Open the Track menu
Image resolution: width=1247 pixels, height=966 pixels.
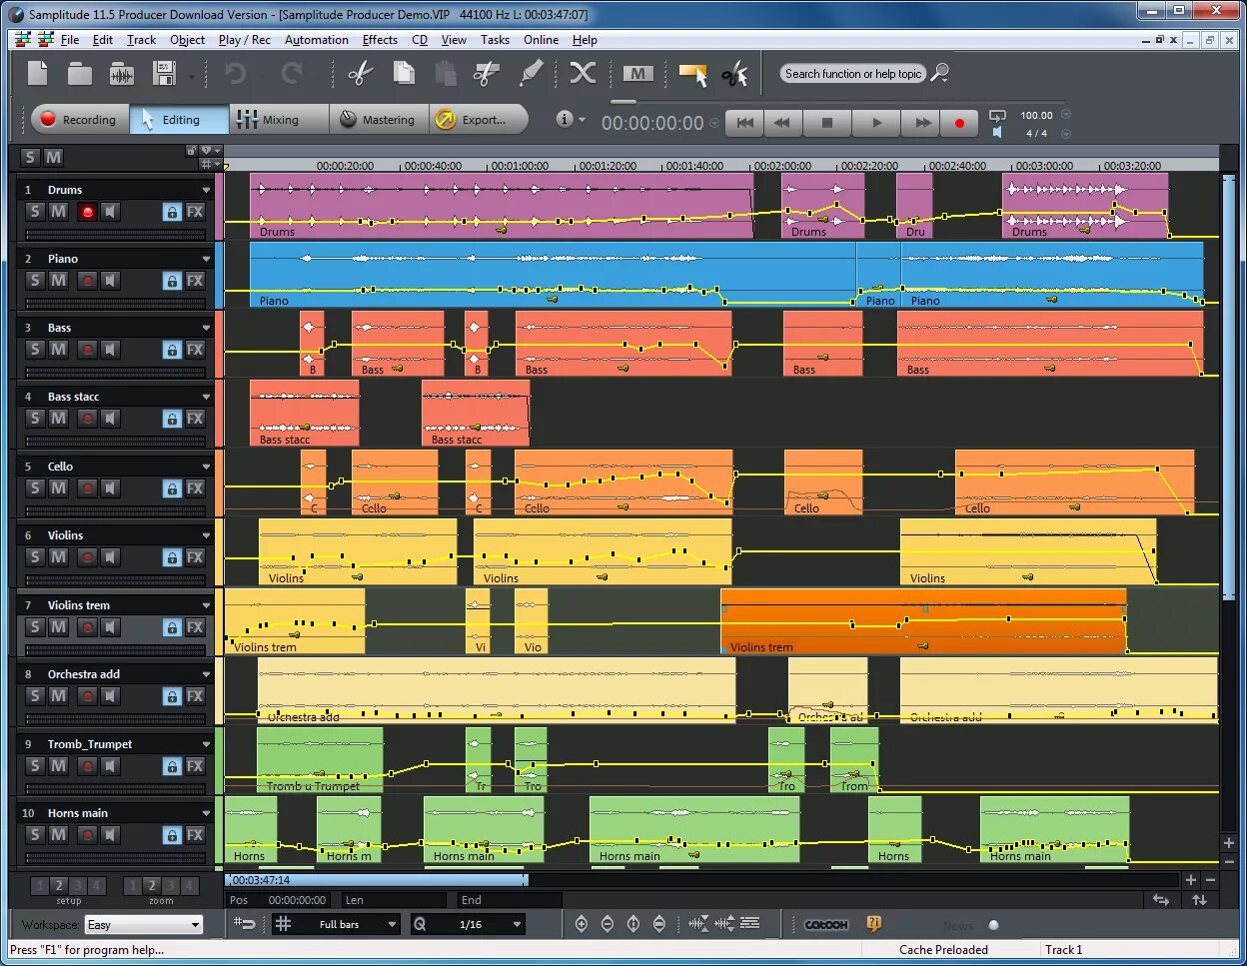(x=141, y=40)
